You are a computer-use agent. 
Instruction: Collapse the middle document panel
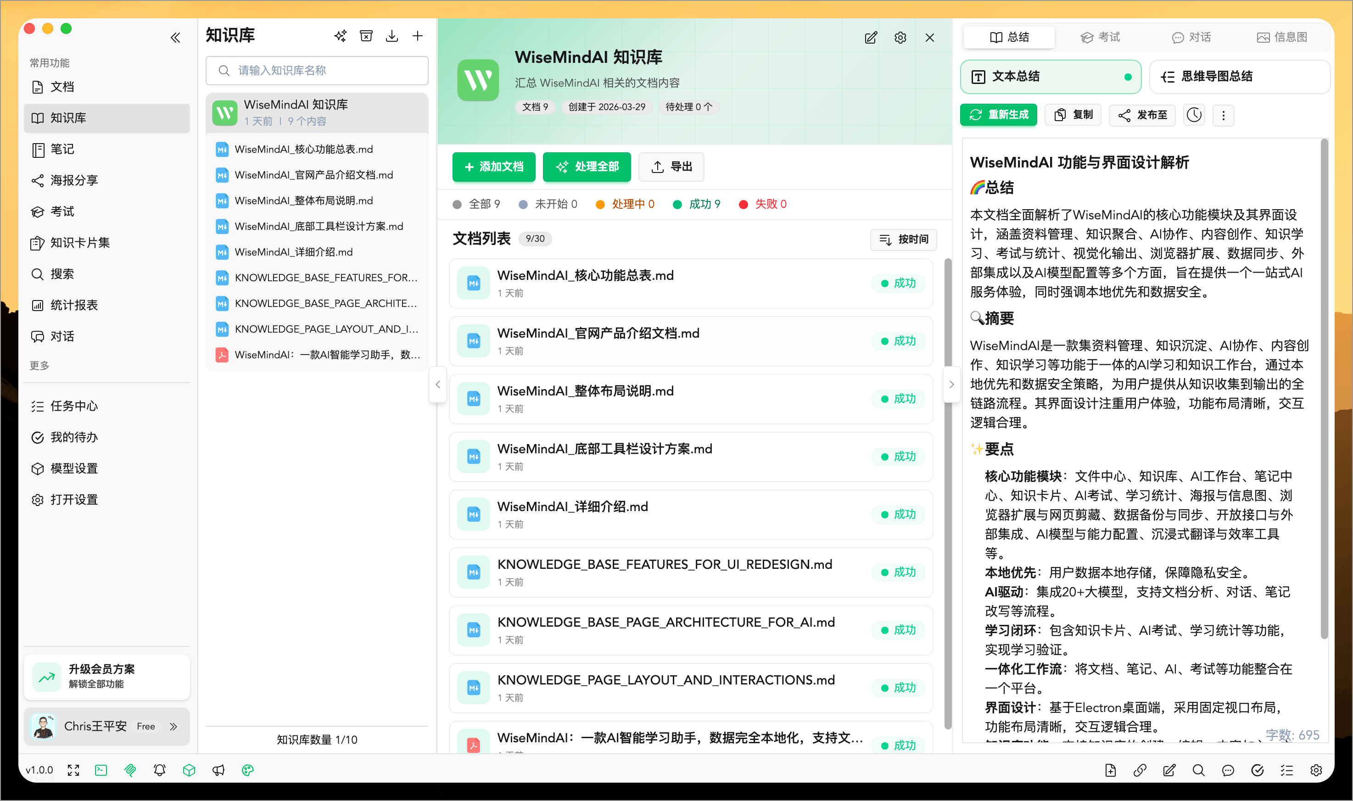pos(438,384)
